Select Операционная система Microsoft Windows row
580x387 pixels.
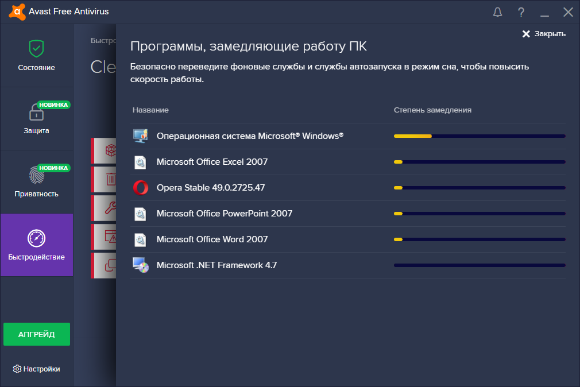coord(347,136)
